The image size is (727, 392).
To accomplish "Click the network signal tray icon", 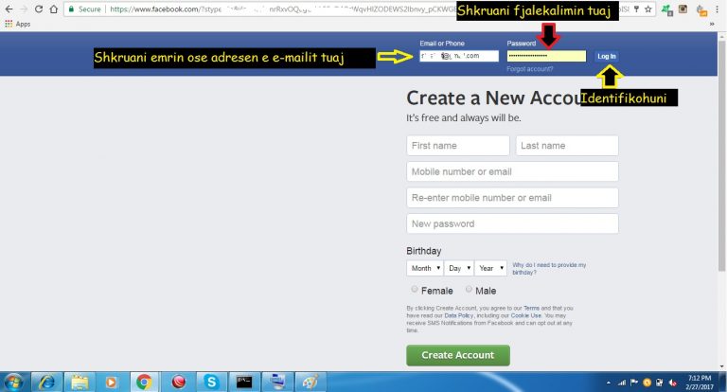I will pyautogui.click(x=622, y=383).
